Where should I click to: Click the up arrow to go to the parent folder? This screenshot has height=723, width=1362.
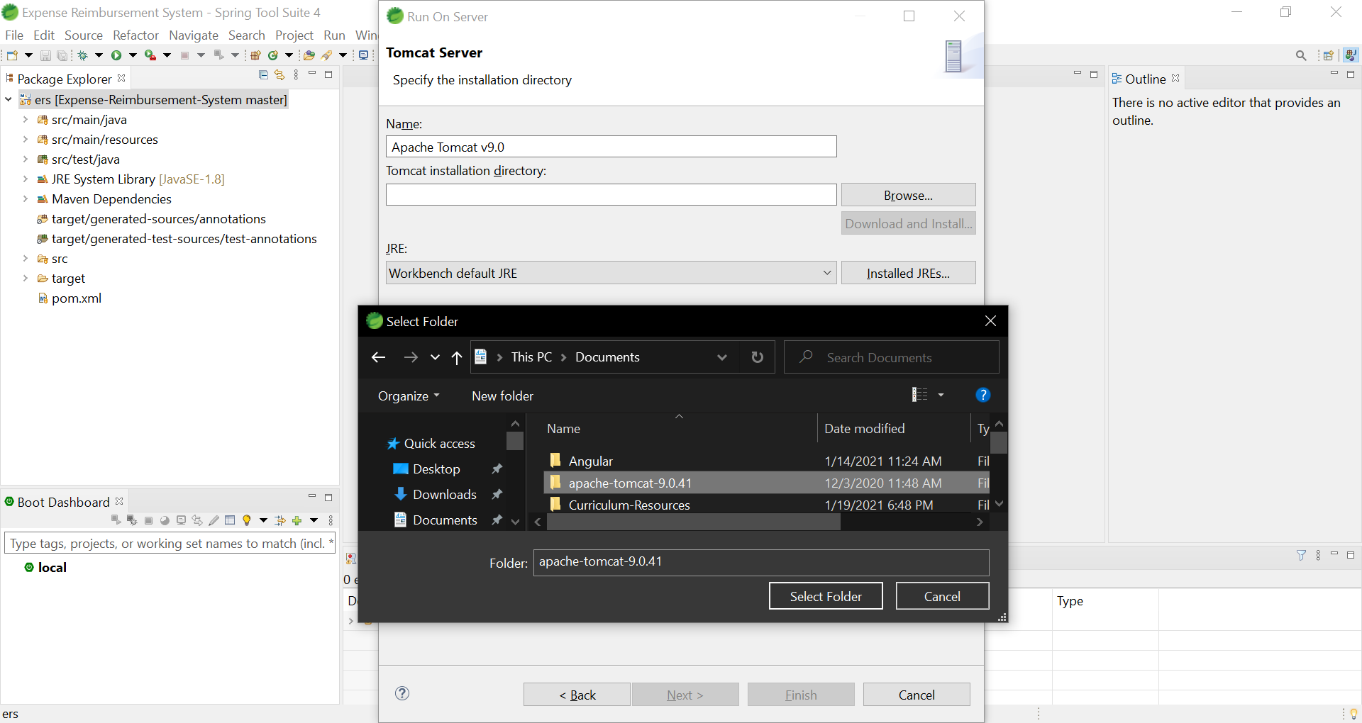457,357
